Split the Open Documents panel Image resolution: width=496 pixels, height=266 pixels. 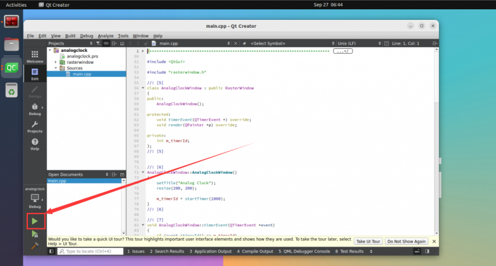114,174
